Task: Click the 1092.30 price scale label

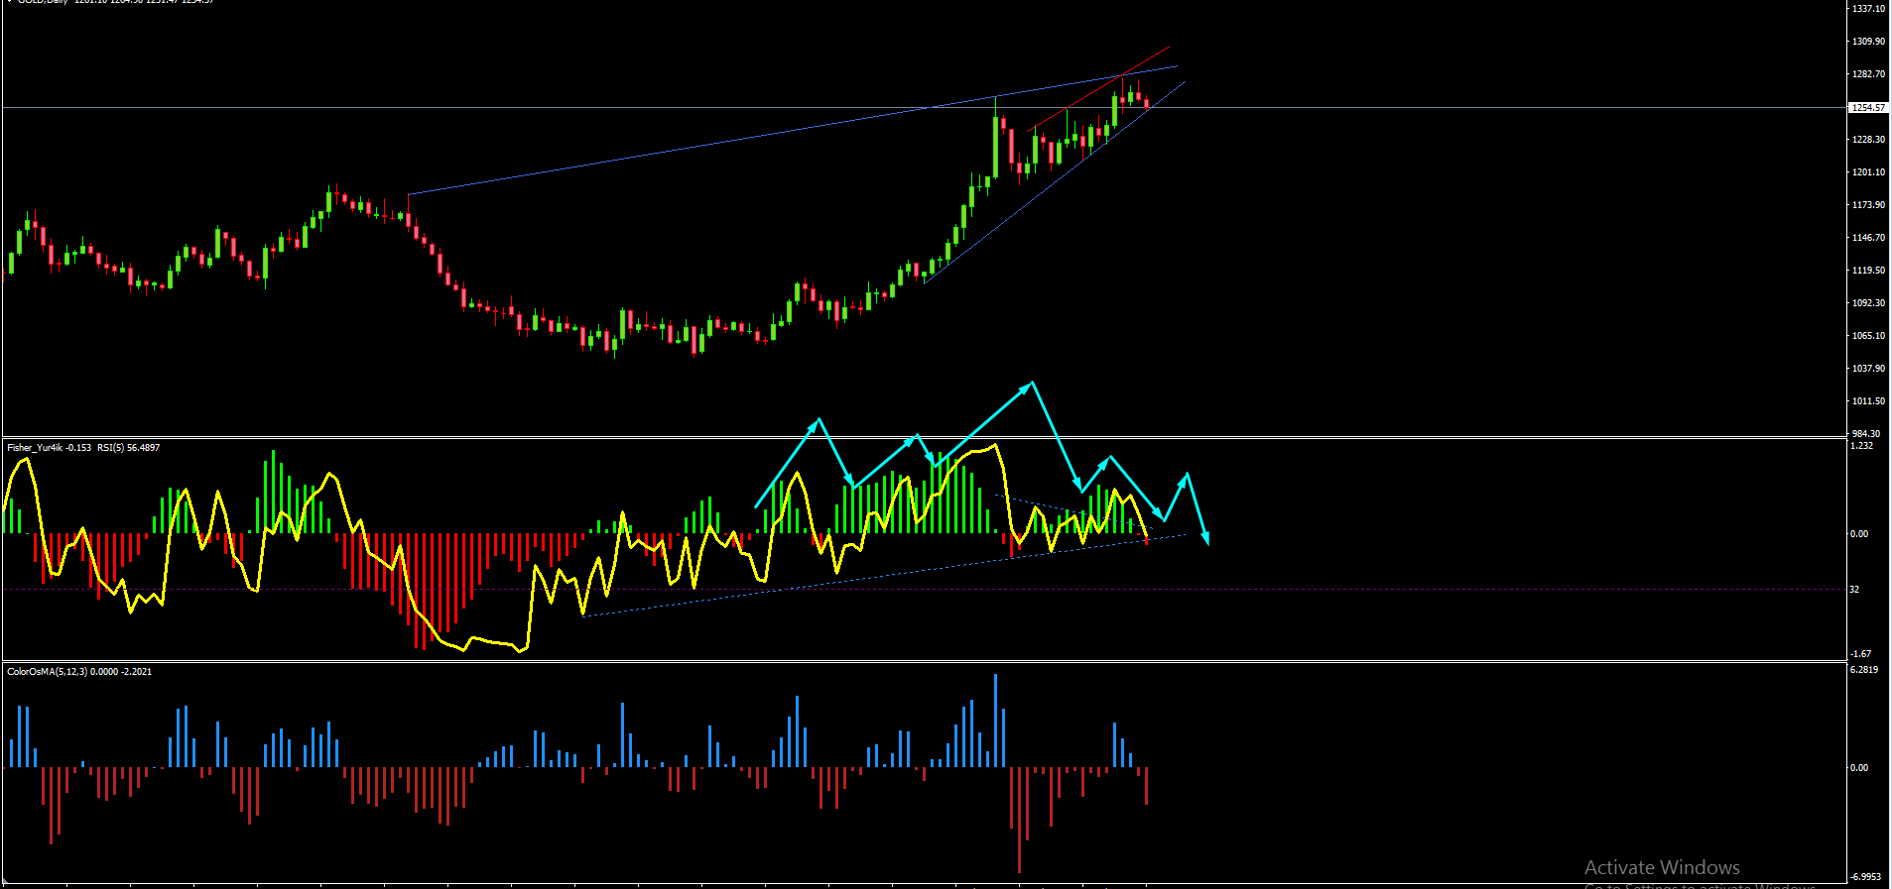Action: coord(1868,303)
